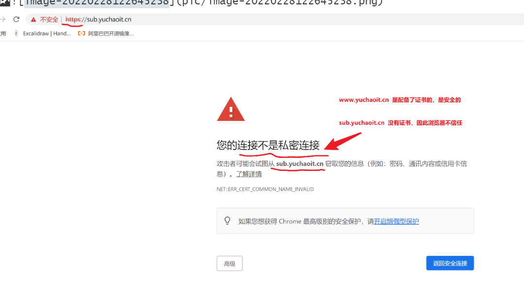Image resolution: width=524 pixels, height=286 pixels.
Task: Follow the 开启增强型保护 link
Action: (396, 221)
